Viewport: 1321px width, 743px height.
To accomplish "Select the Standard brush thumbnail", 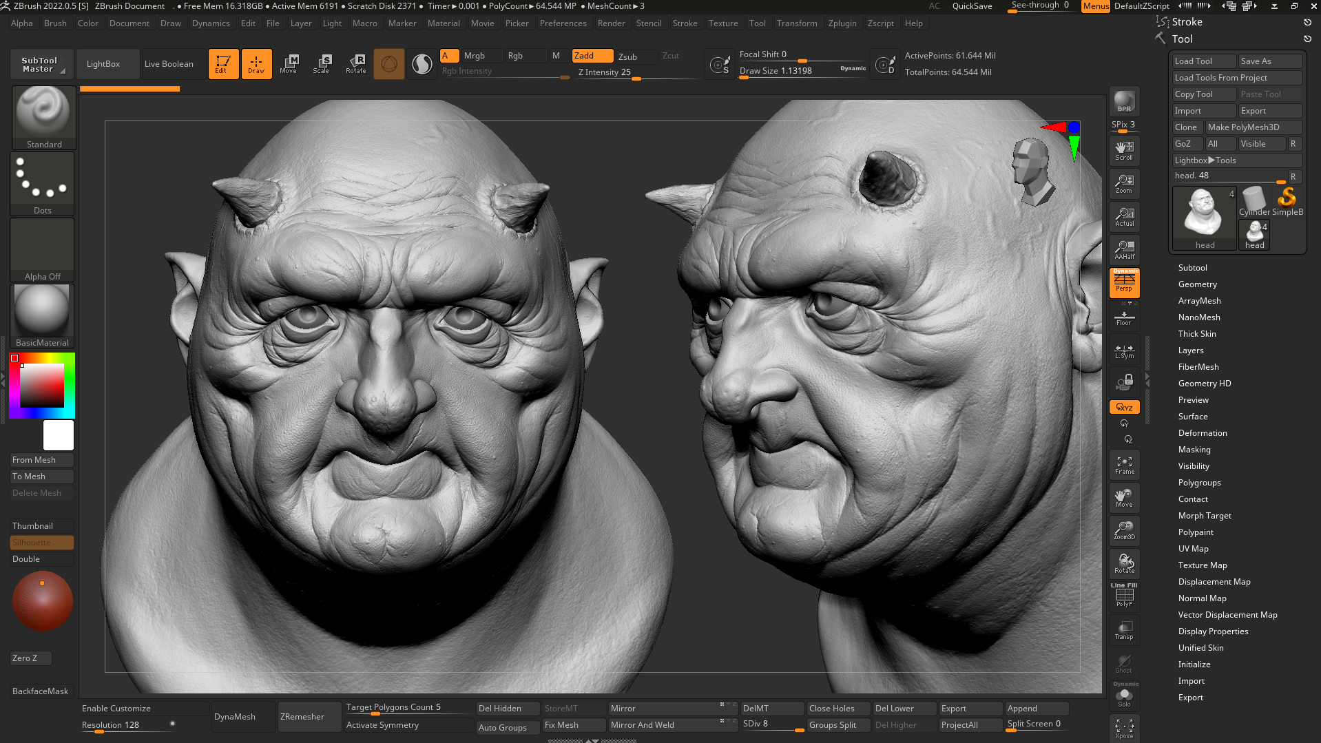I will coord(43,116).
